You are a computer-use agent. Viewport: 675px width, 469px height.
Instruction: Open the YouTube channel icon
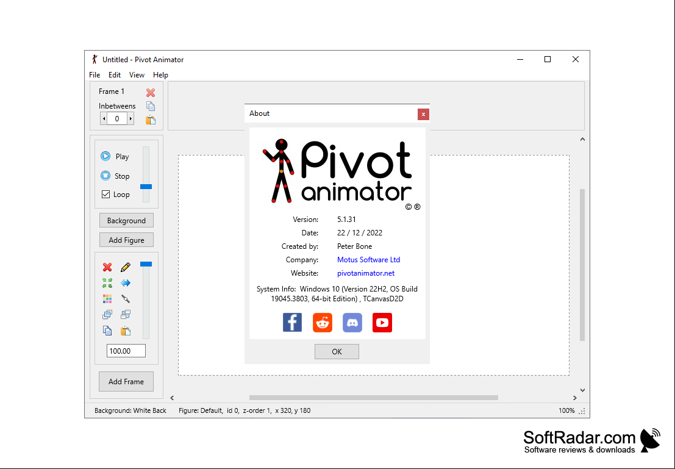[x=382, y=323]
